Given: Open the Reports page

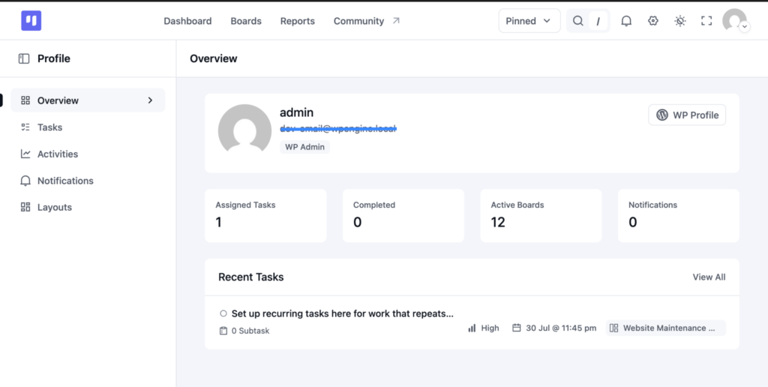Looking at the screenshot, I should pyautogui.click(x=297, y=21).
